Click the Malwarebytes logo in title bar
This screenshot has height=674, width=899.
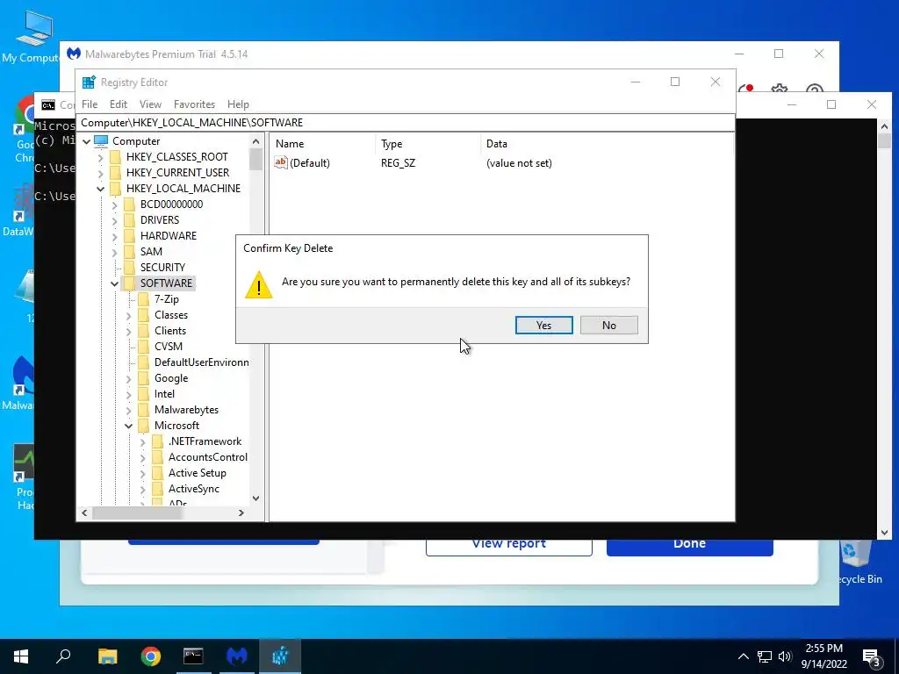tap(74, 54)
